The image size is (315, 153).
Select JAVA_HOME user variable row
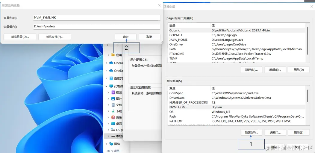pyautogui.click(x=237, y=40)
